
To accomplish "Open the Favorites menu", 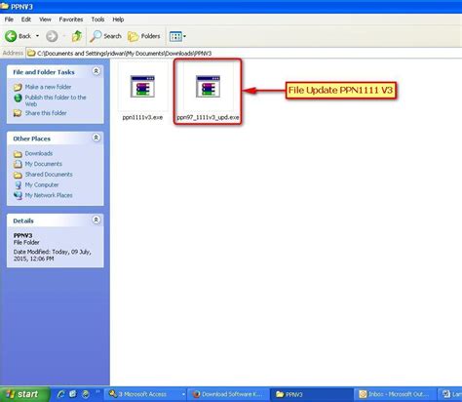I will [x=71, y=20].
